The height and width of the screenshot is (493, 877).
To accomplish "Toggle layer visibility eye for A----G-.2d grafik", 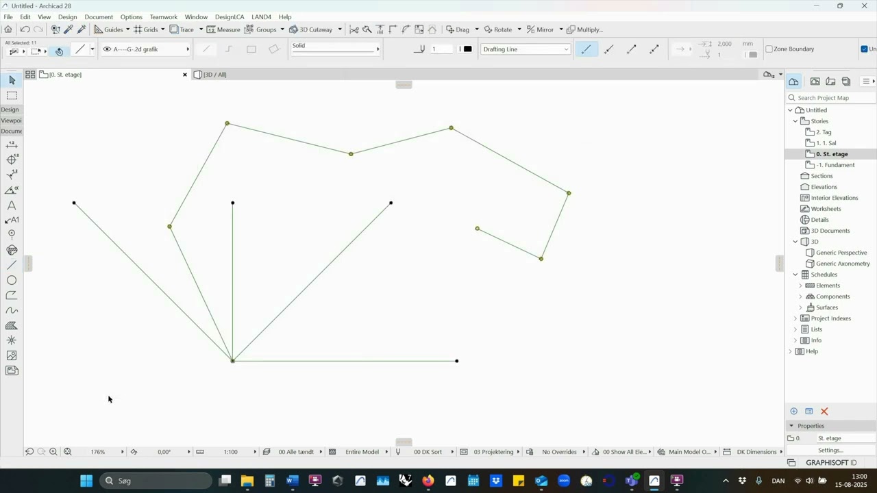I will pyautogui.click(x=107, y=49).
